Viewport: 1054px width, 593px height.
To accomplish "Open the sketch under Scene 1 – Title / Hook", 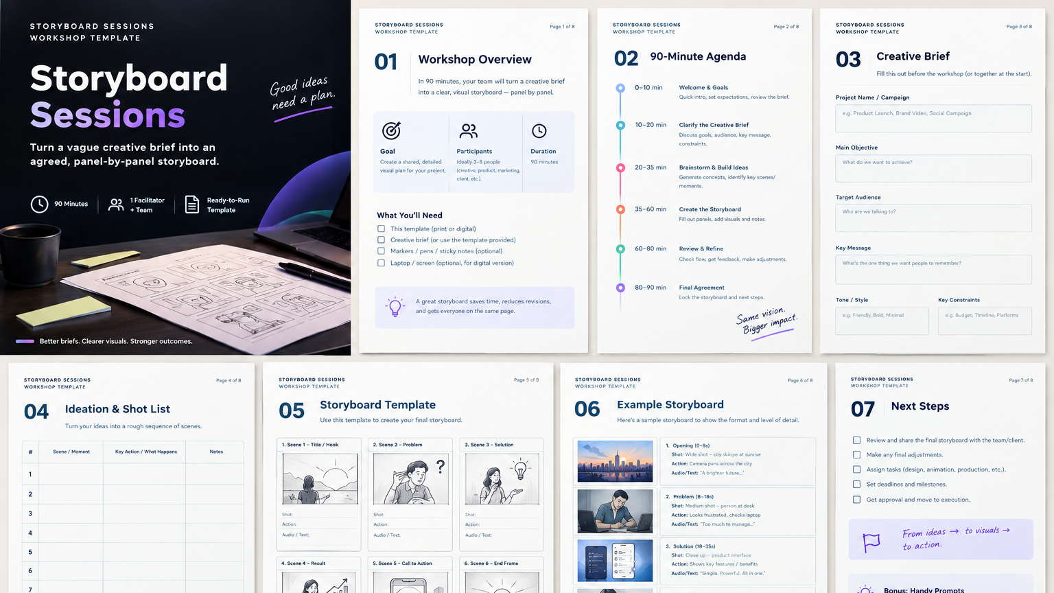I will coord(320,479).
